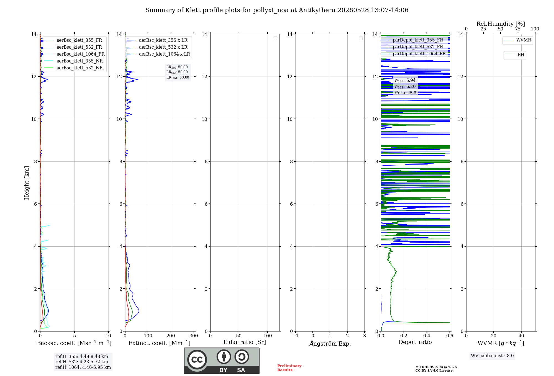Image resolution: width=554 pixels, height=376 pixels.
Task: Select aerBsc_klett_532_NR legend entry
Action: [74, 68]
